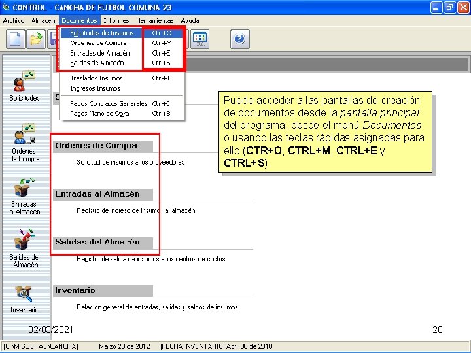Select Pagos Contratos Generales menu entry
This screenshot has width=471, height=353.
121,103
